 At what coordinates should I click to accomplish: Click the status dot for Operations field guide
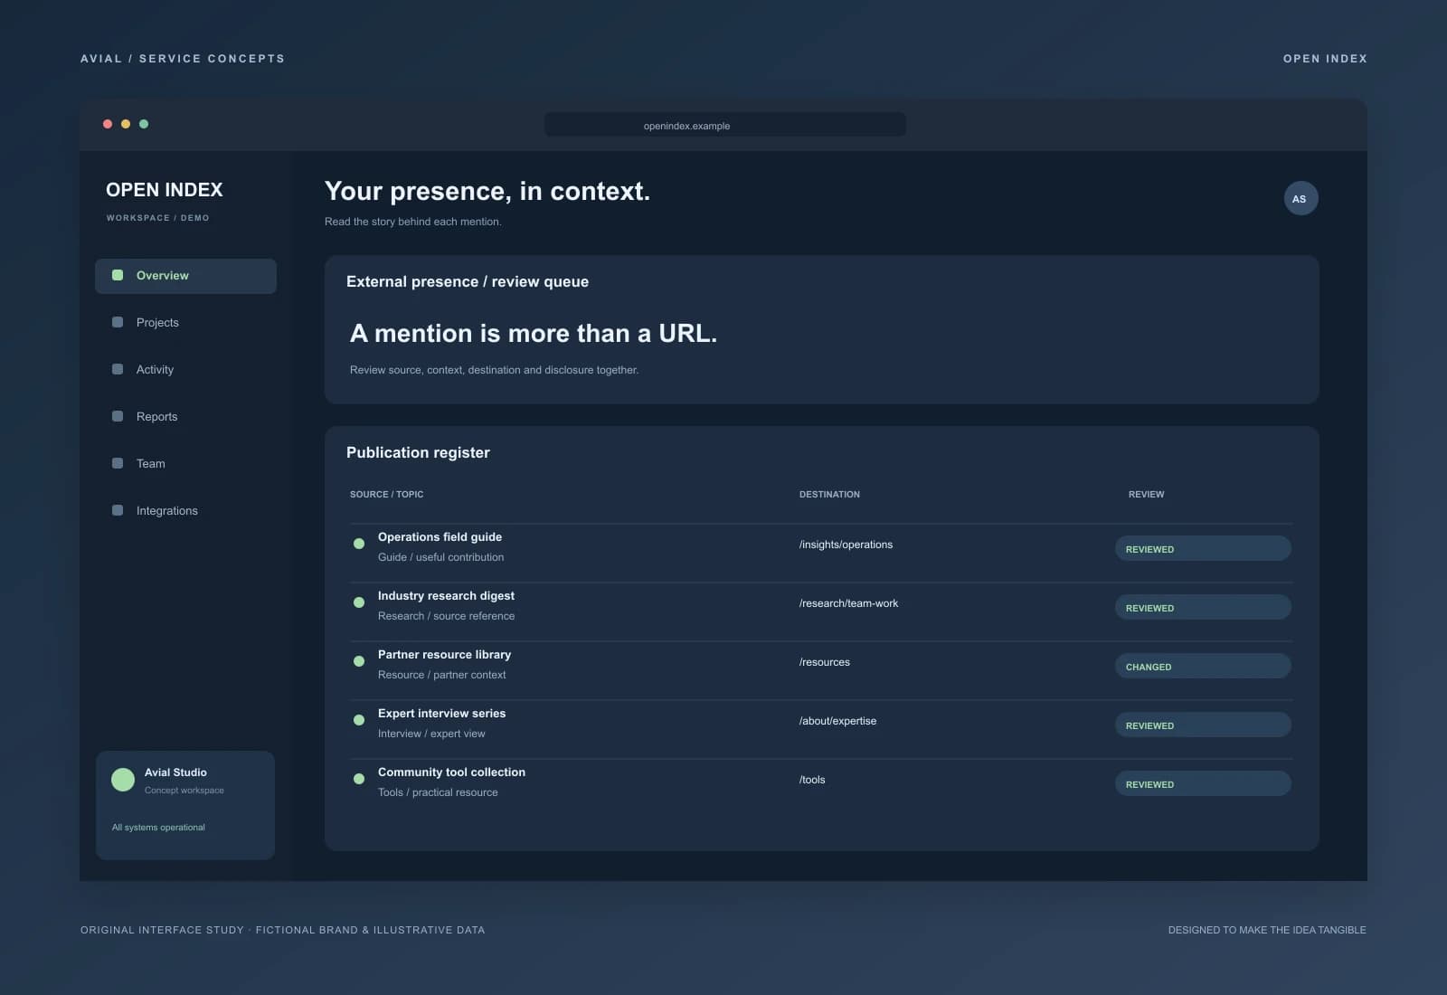click(359, 544)
